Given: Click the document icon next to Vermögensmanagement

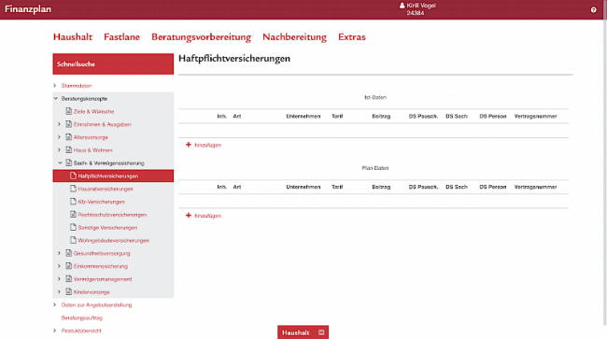Looking at the screenshot, I should tap(68, 278).
